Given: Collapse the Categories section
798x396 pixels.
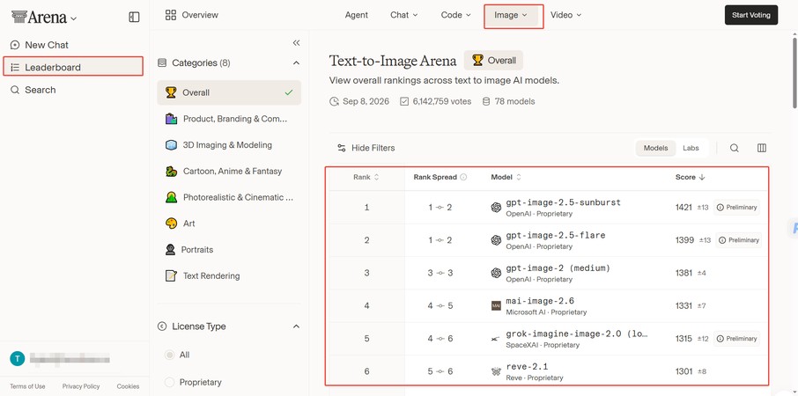Looking at the screenshot, I should (296, 63).
